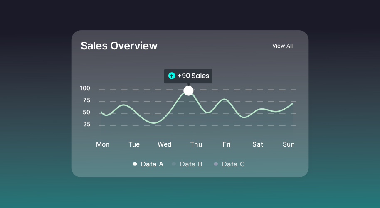Select the white peak data point marker
Viewport: 380px width, 208px height.
[188, 91]
